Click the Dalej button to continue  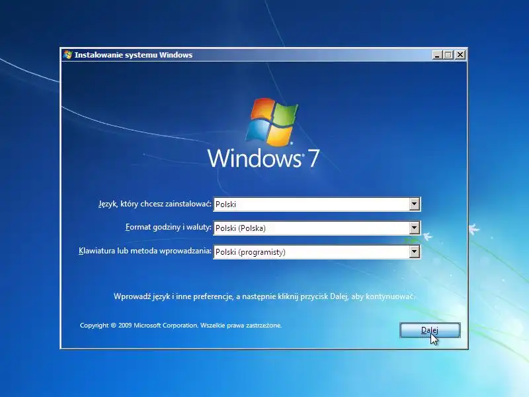pos(430,330)
